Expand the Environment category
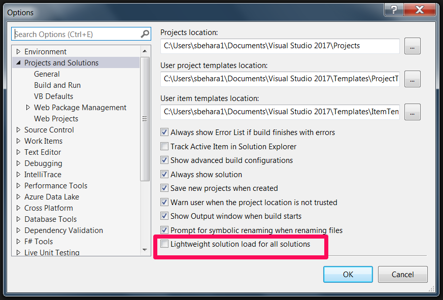Screen dimensions: 443x300 [x=19, y=51]
